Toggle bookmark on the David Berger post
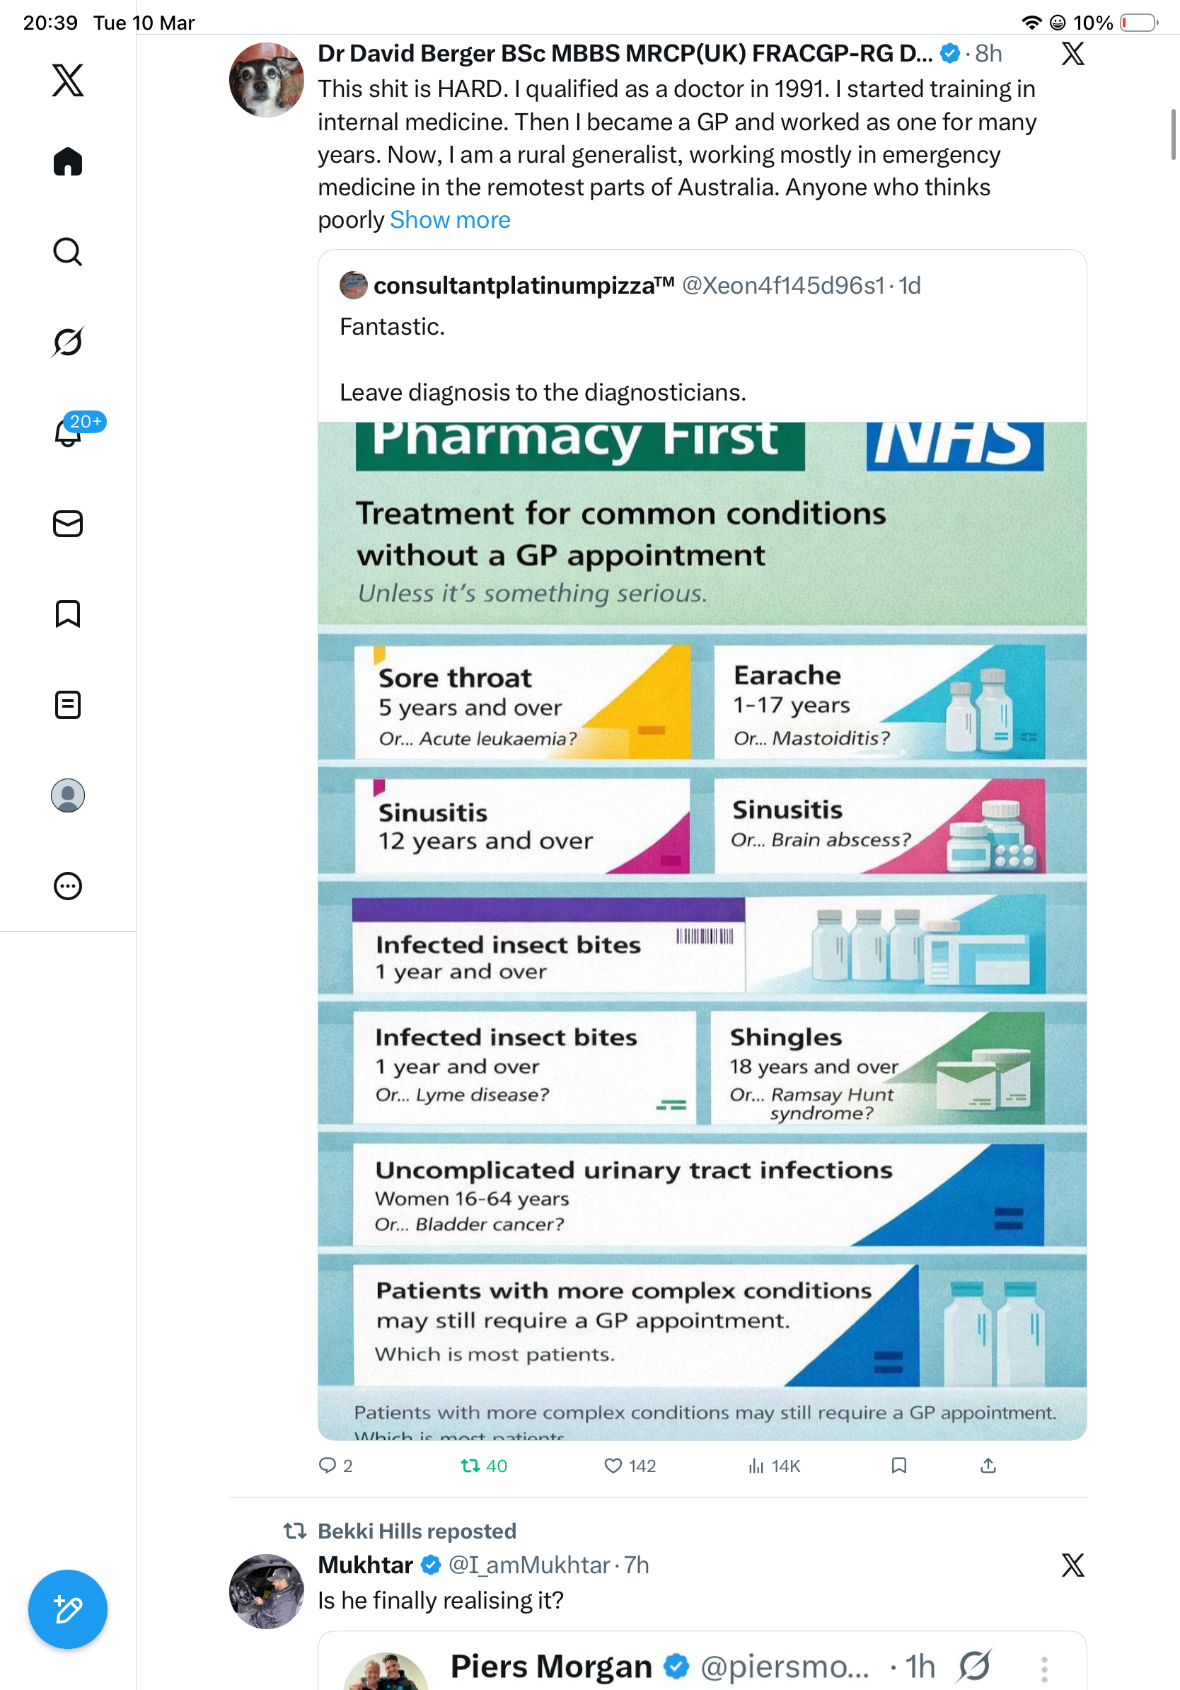 898,1466
